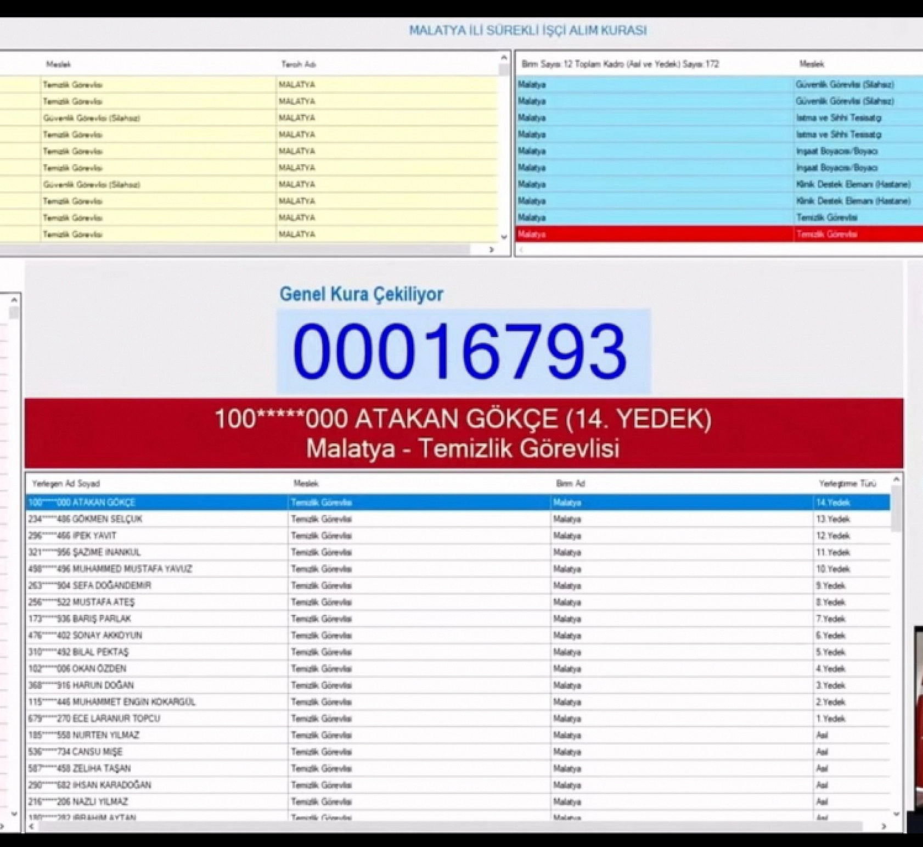Select the red highlighted Temizlik Görevlisi row
923x847 pixels.
click(x=713, y=234)
